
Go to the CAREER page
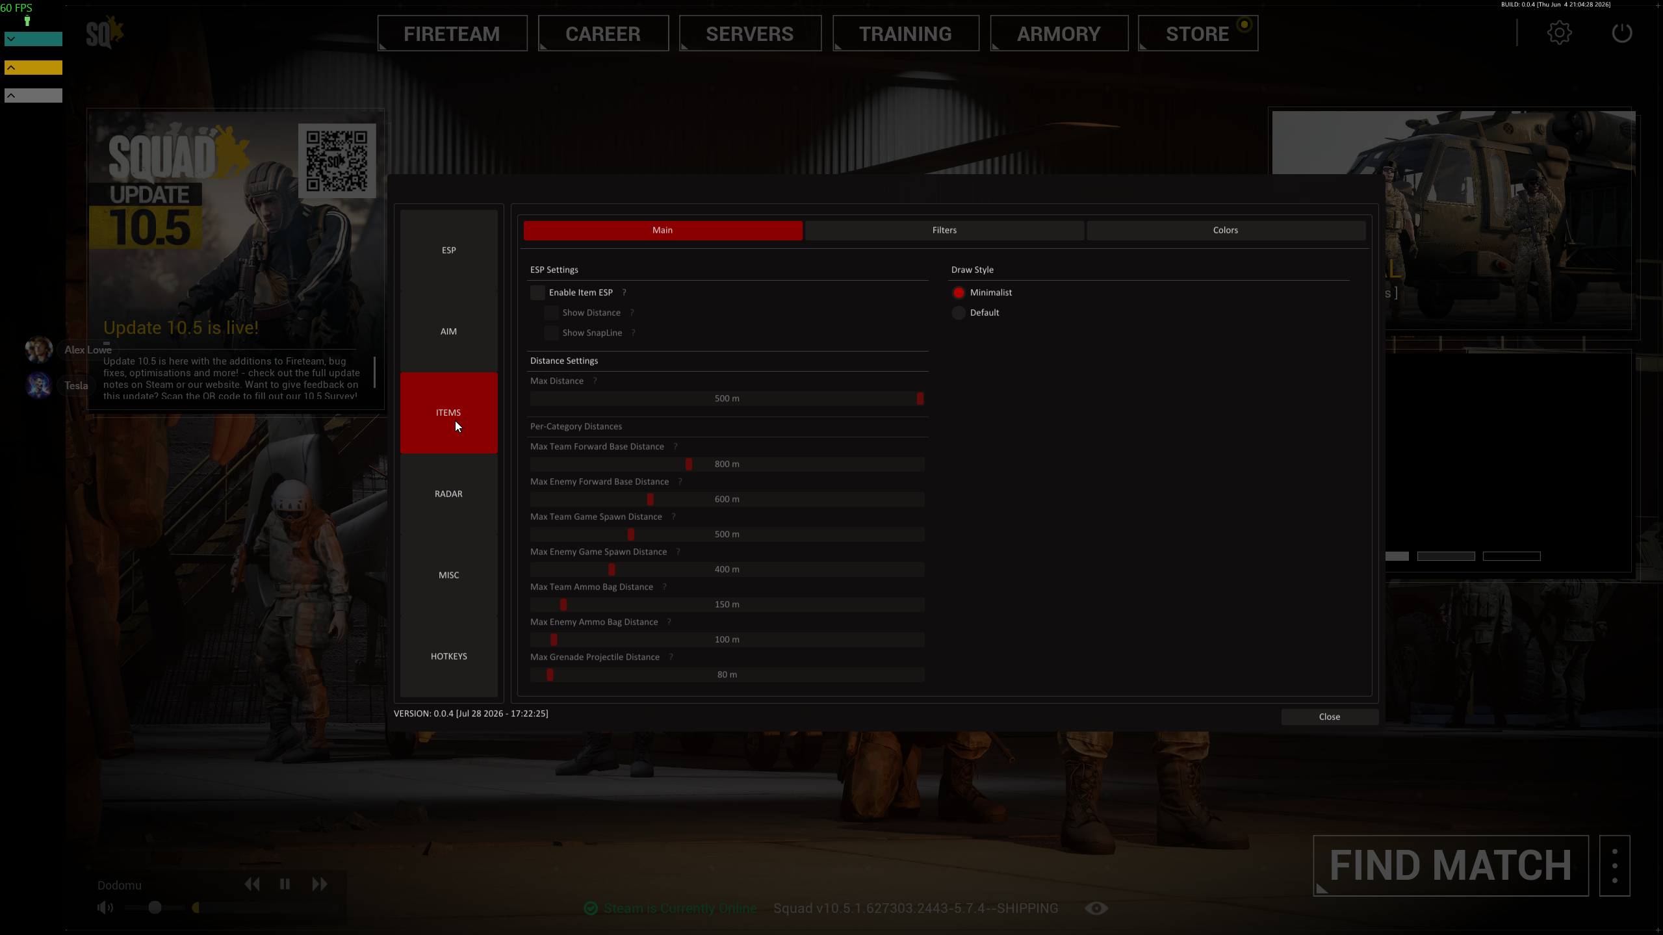pyautogui.click(x=603, y=33)
